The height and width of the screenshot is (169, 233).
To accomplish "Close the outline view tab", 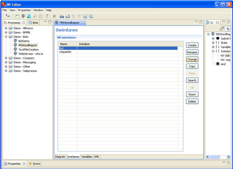I will tap(217, 22).
